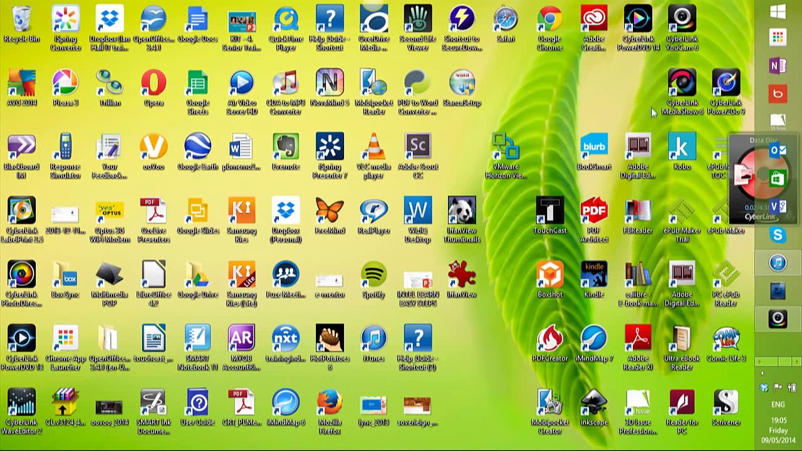Launch CyberLink PhotoDirector icon
802x451 pixels.
22,274
